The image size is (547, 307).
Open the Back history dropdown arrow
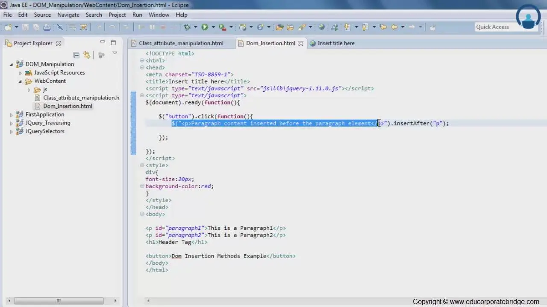click(x=403, y=27)
